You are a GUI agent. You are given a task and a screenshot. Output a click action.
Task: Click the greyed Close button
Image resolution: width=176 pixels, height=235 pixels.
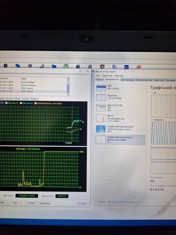click(x=83, y=203)
